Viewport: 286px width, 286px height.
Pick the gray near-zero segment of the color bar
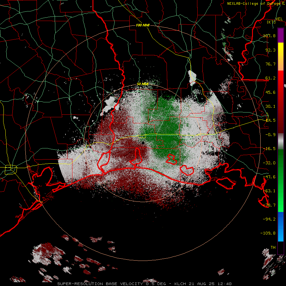coord(281,141)
